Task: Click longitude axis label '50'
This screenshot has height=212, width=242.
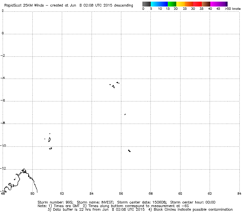Action: click(32, 193)
